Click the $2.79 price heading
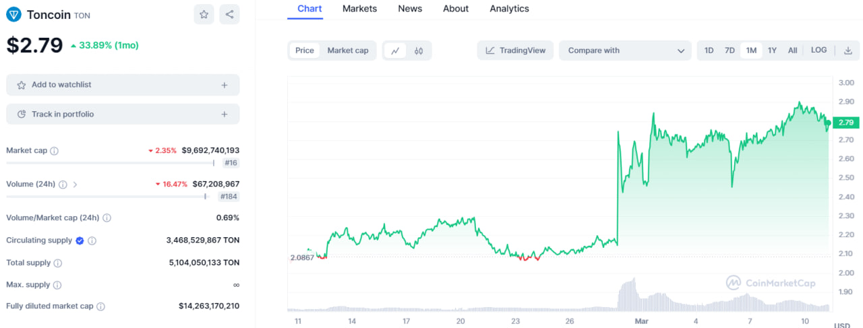Viewport: 863px width, 328px height. pyautogui.click(x=34, y=45)
